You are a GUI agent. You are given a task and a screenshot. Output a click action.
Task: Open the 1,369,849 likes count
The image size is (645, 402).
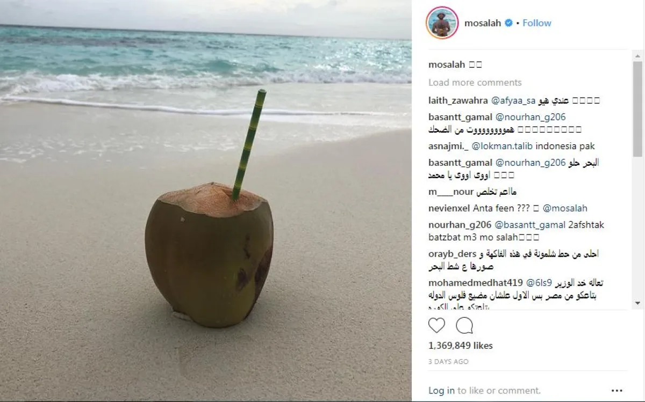pyautogui.click(x=460, y=346)
